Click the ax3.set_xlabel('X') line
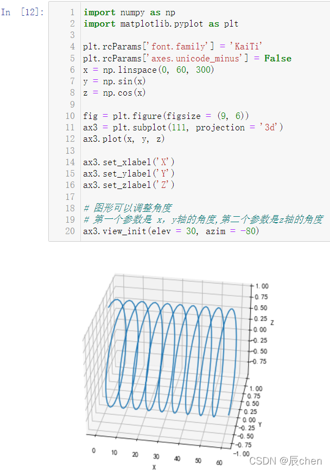This screenshot has height=471, width=330. coord(129,162)
